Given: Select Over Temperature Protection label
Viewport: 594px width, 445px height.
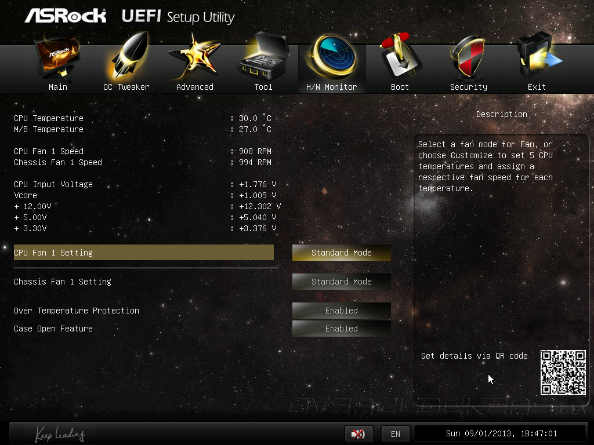Looking at the screenshot, I should [x=77, y=311].
